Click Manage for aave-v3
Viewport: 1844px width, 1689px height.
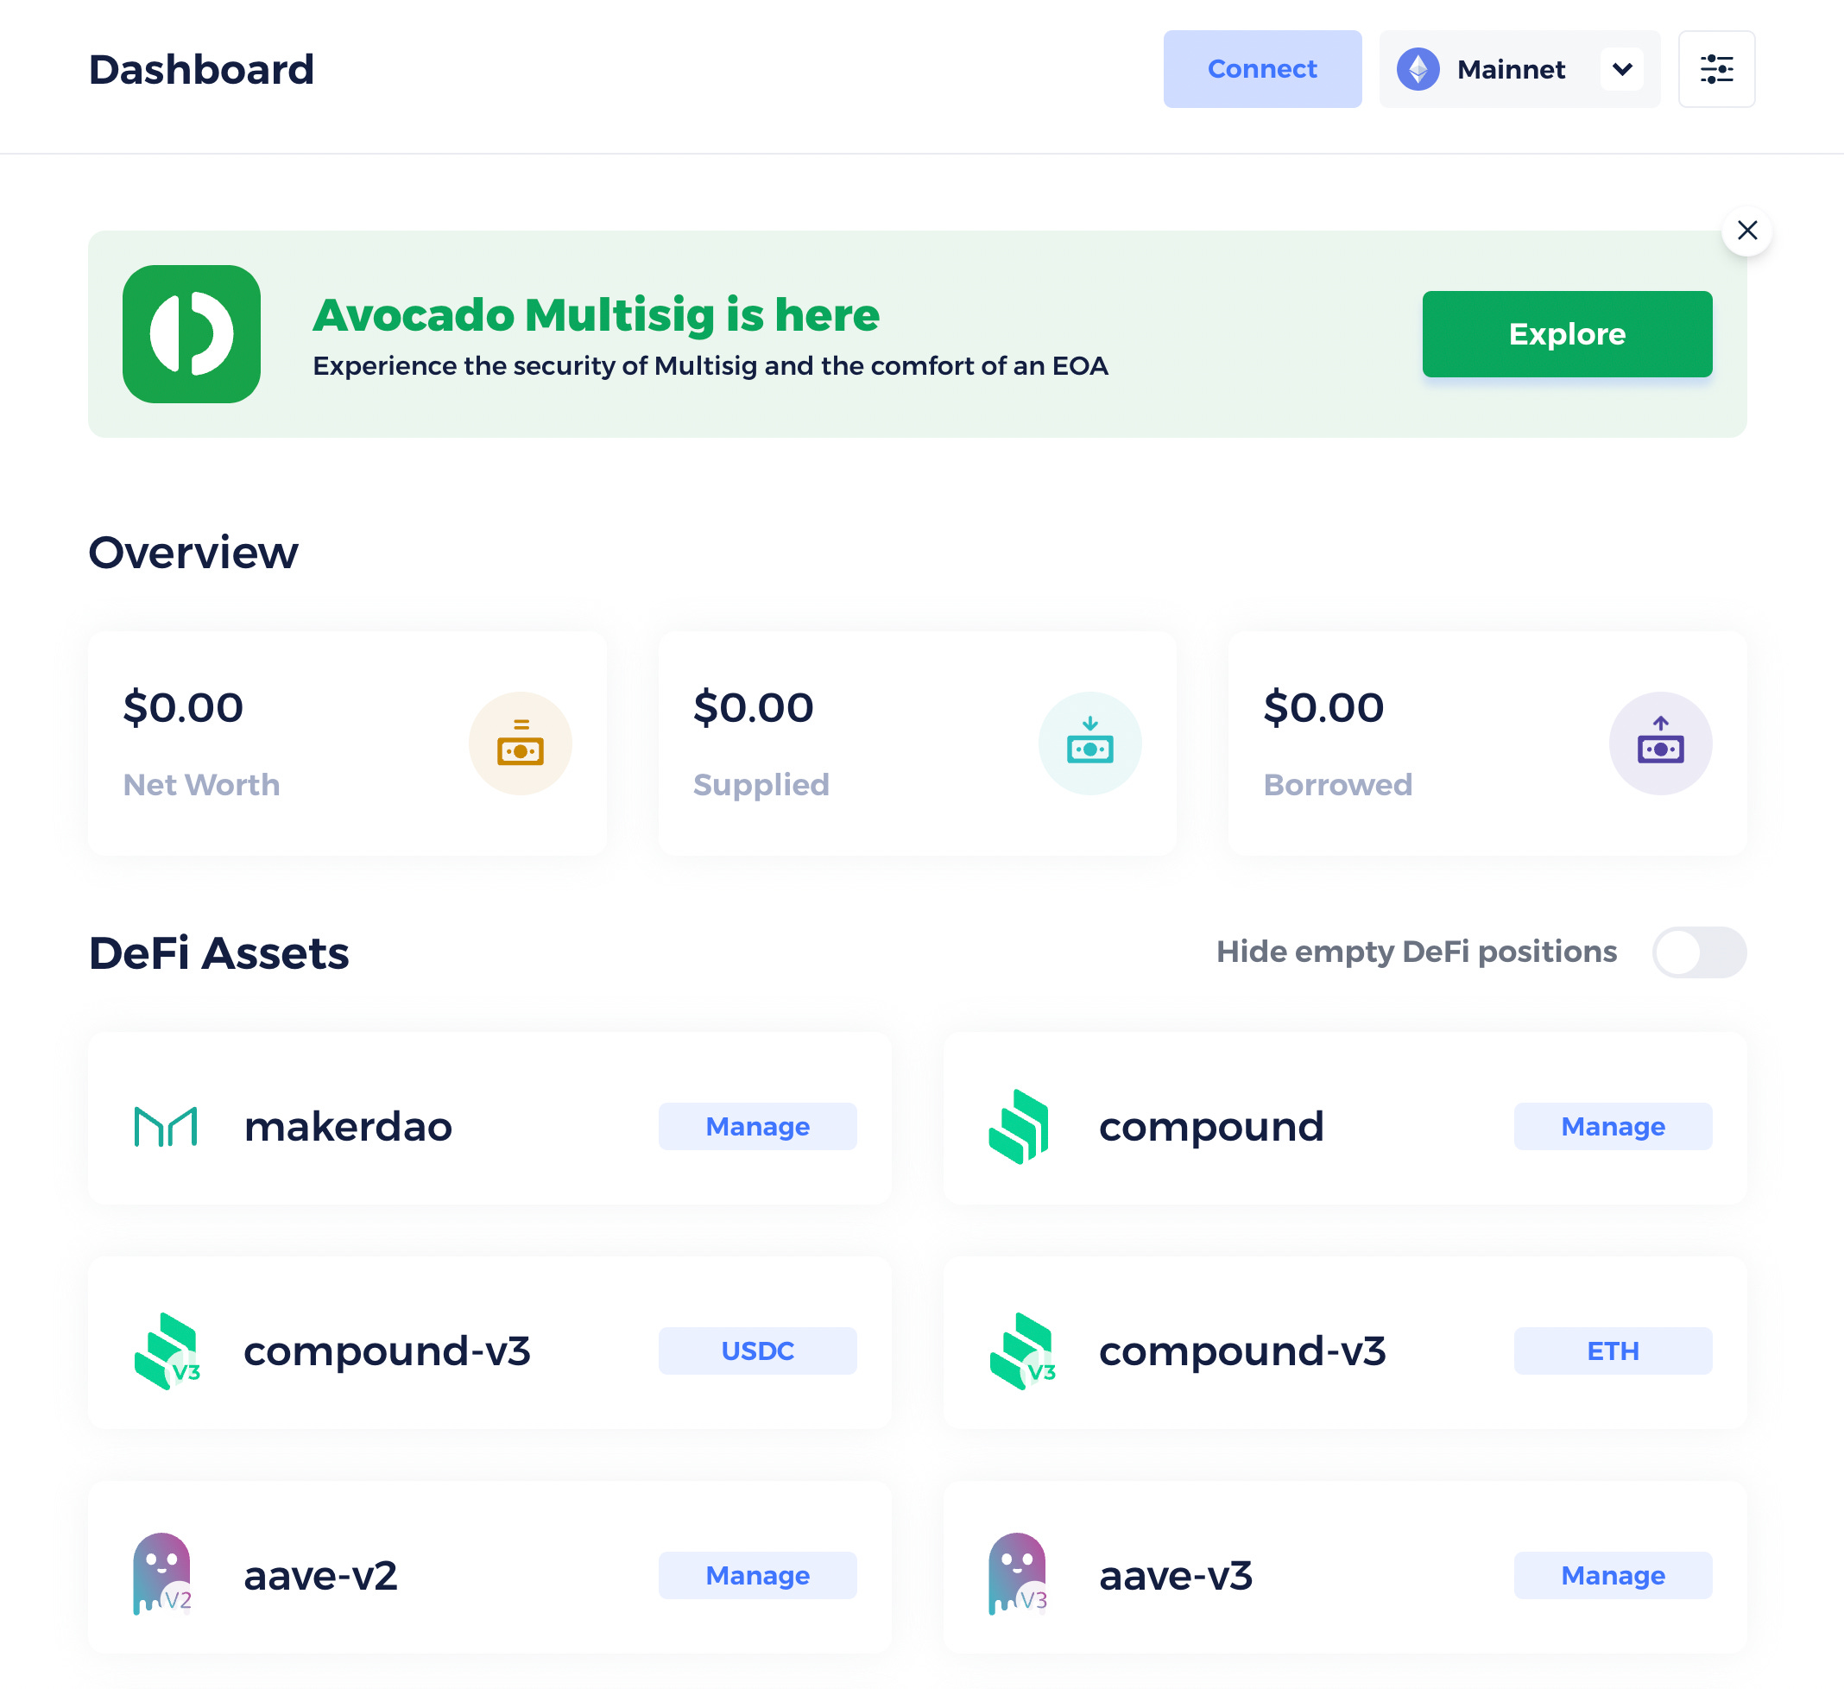1612,1575
